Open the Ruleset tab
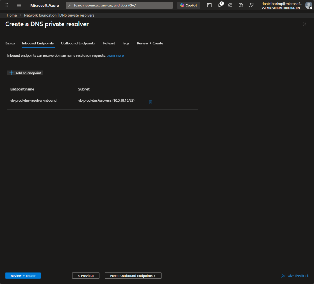The width and height of the screenshot is (314, 284). 109,43
